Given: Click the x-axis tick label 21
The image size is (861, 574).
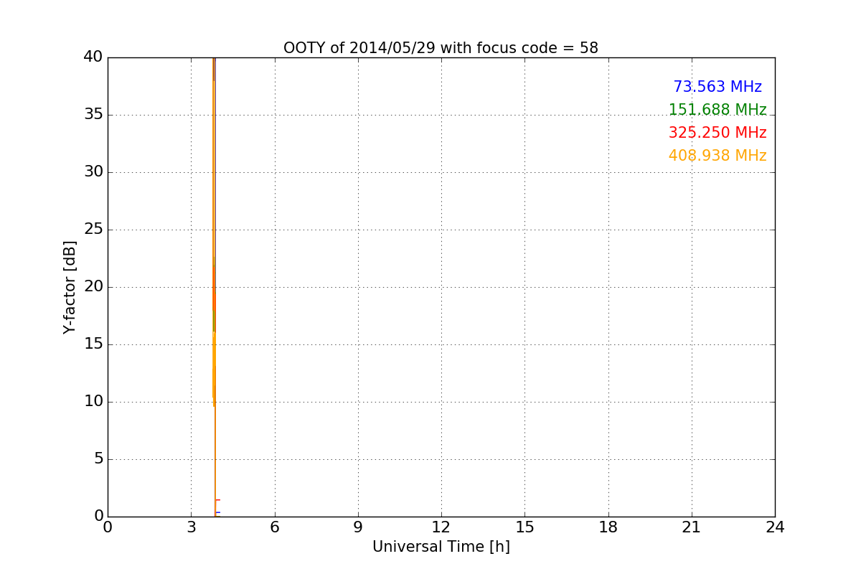Looking at the screenshot, I should 692,527.
